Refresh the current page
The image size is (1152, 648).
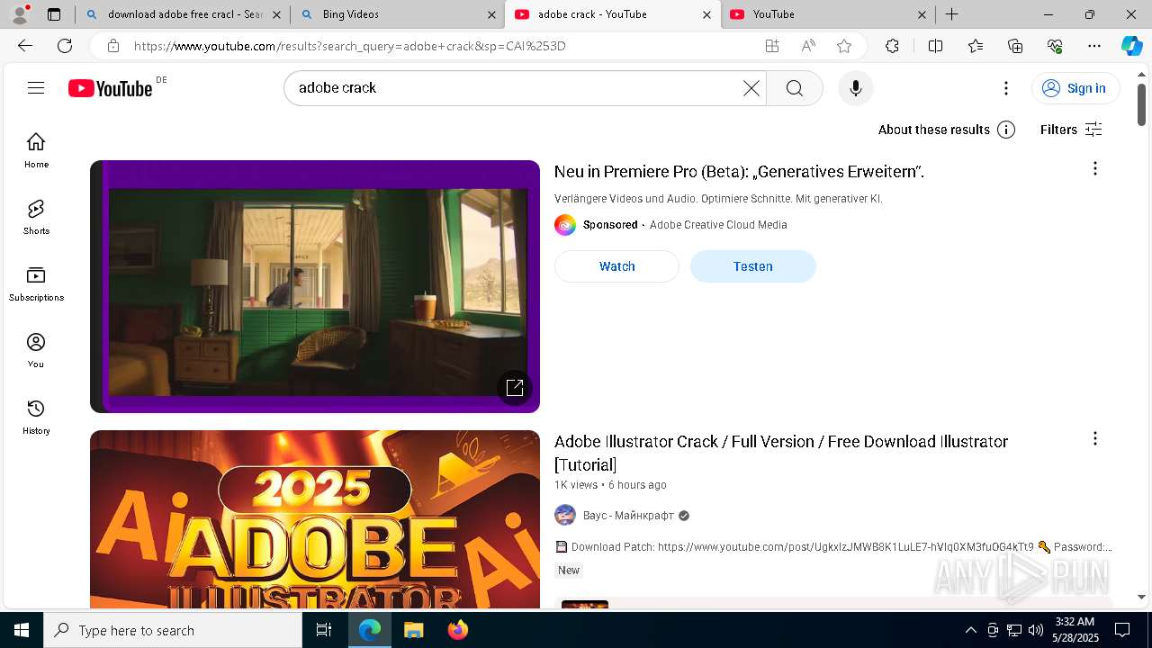[65, 46]
